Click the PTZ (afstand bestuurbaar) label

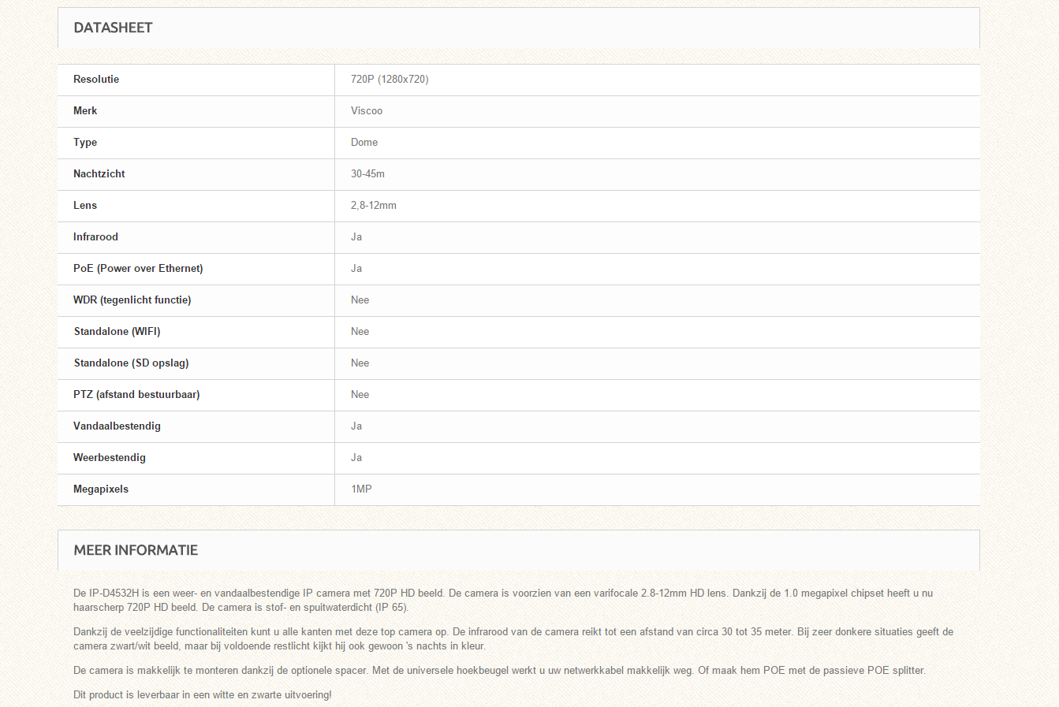click(x=136, y=394)
